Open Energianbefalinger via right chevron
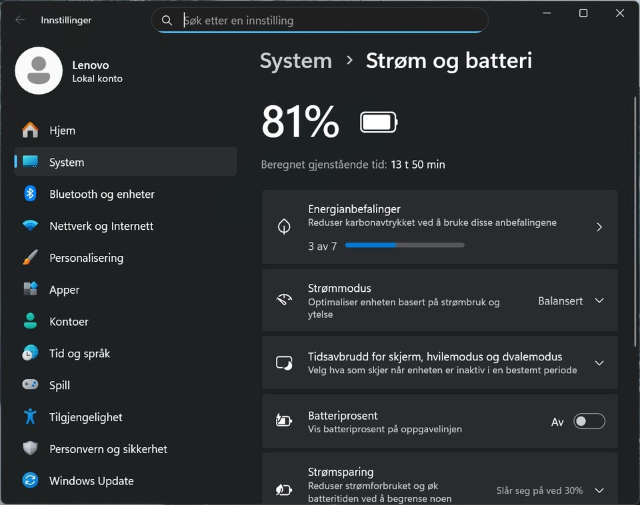The height and width of the screenshot is (505, 640). point(599,227)
